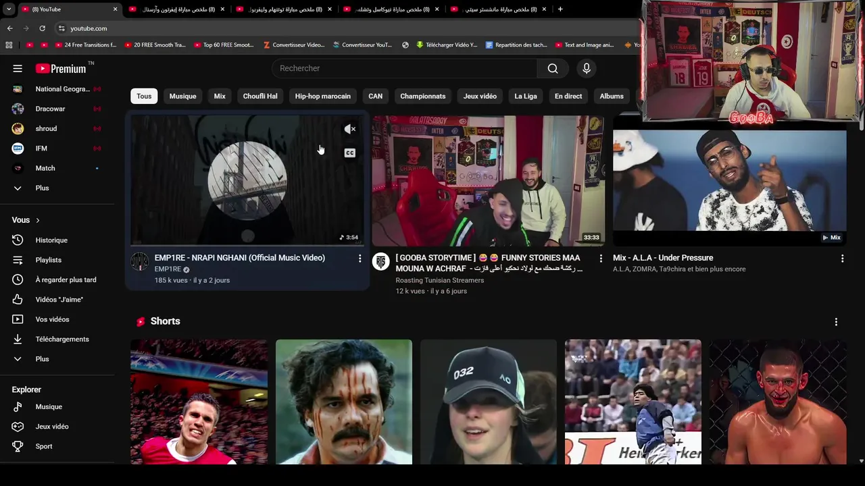Select the Tous filter chip
This screenshot has width=865, height=486.
point(144,96)
